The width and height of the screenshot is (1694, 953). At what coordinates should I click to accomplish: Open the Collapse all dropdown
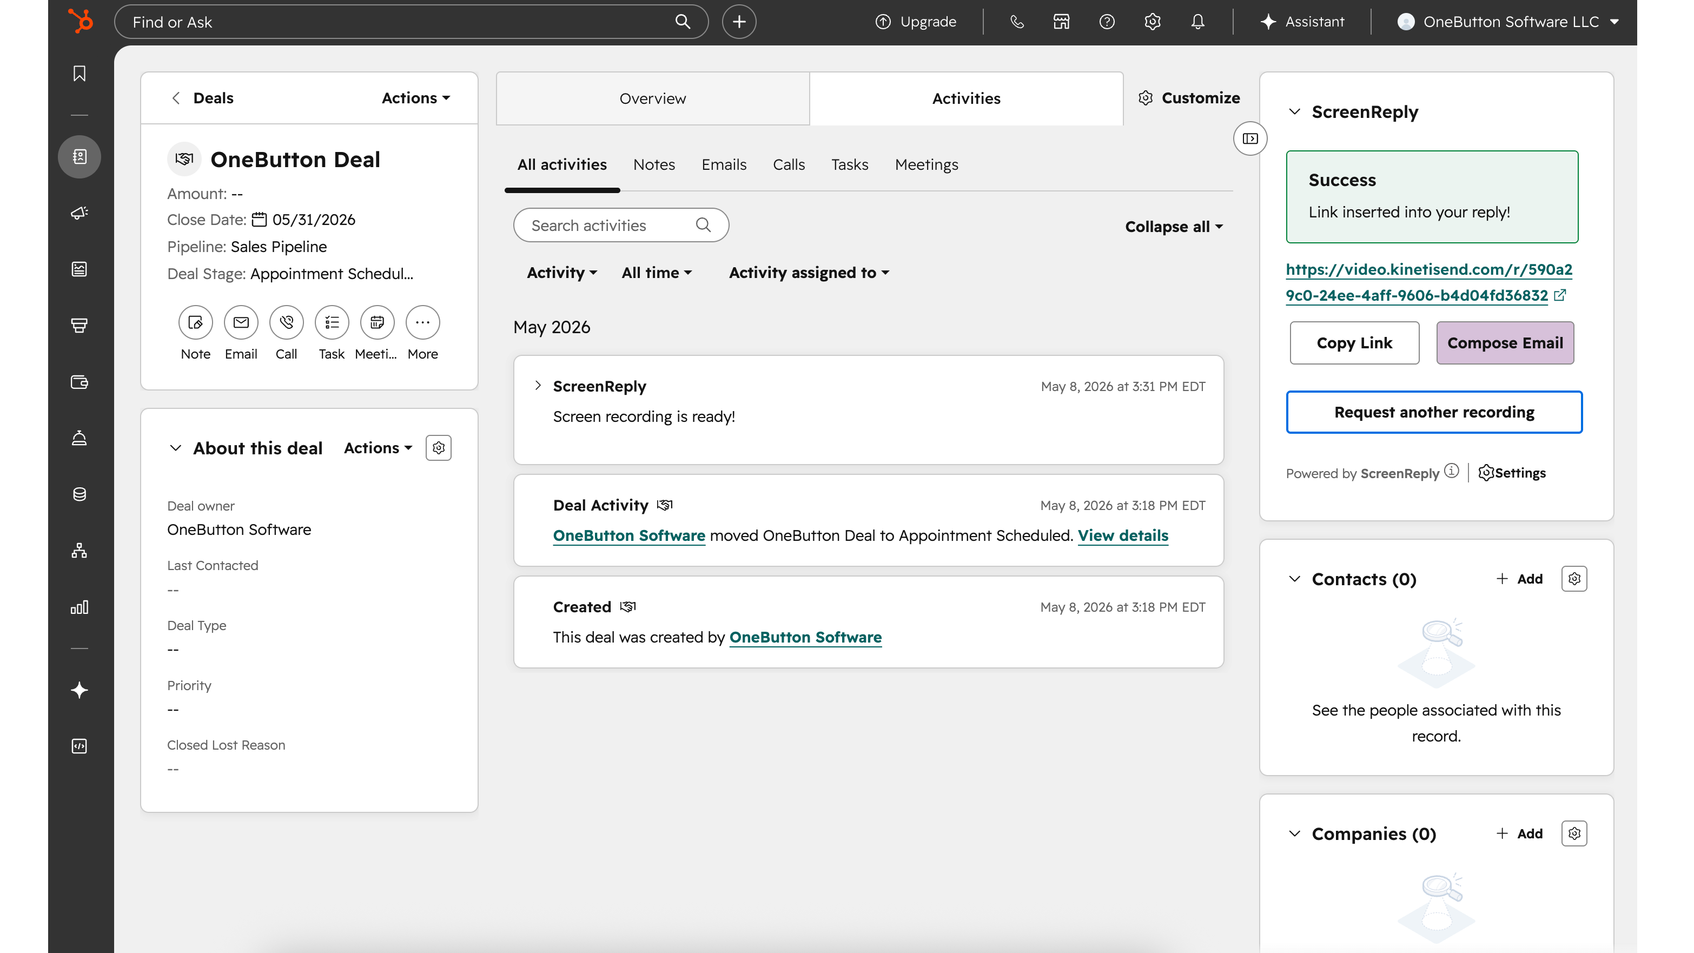tap(1174, 226)
